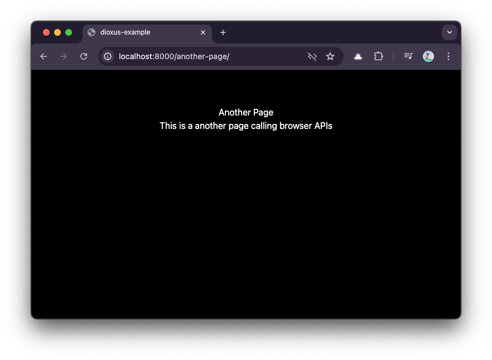Minimize the window with the yellow button
Viewport: 492px width, 360px height.
tap(57, 32)
